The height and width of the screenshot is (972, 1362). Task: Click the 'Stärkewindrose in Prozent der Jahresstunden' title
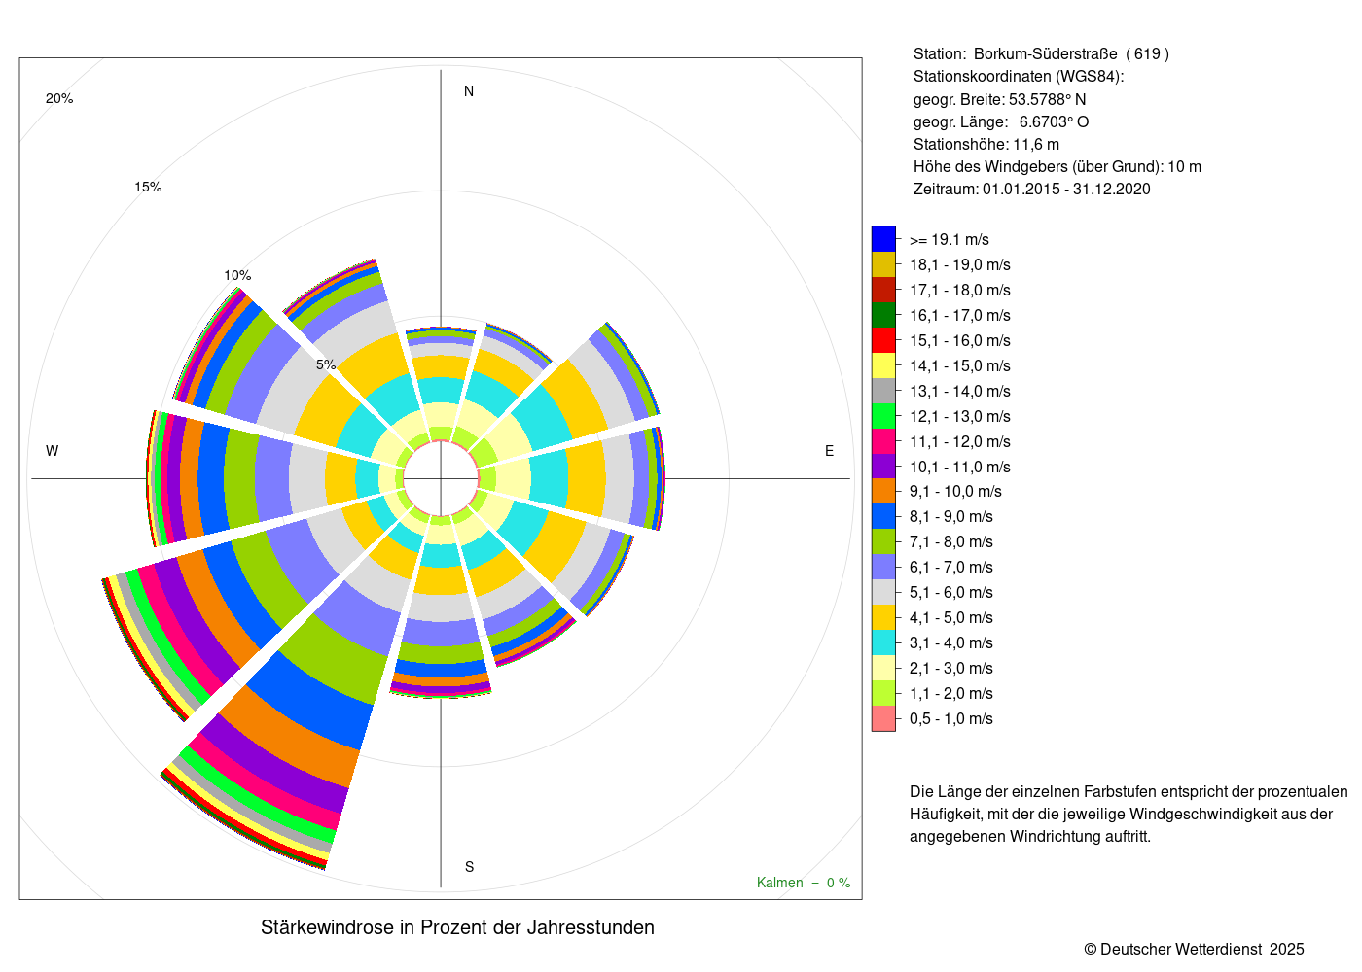coord(457,927)
